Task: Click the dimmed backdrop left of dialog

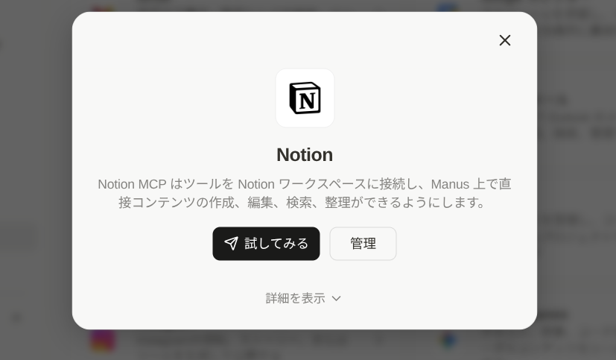Action: pyautogui.click(x=35, y=157)
